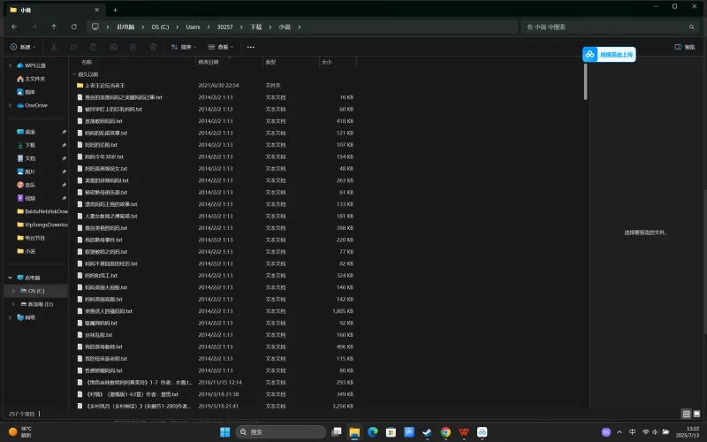Go back using the back arrow
The height and width of the screenshot is (442, 707).
(x=14, y=27)
